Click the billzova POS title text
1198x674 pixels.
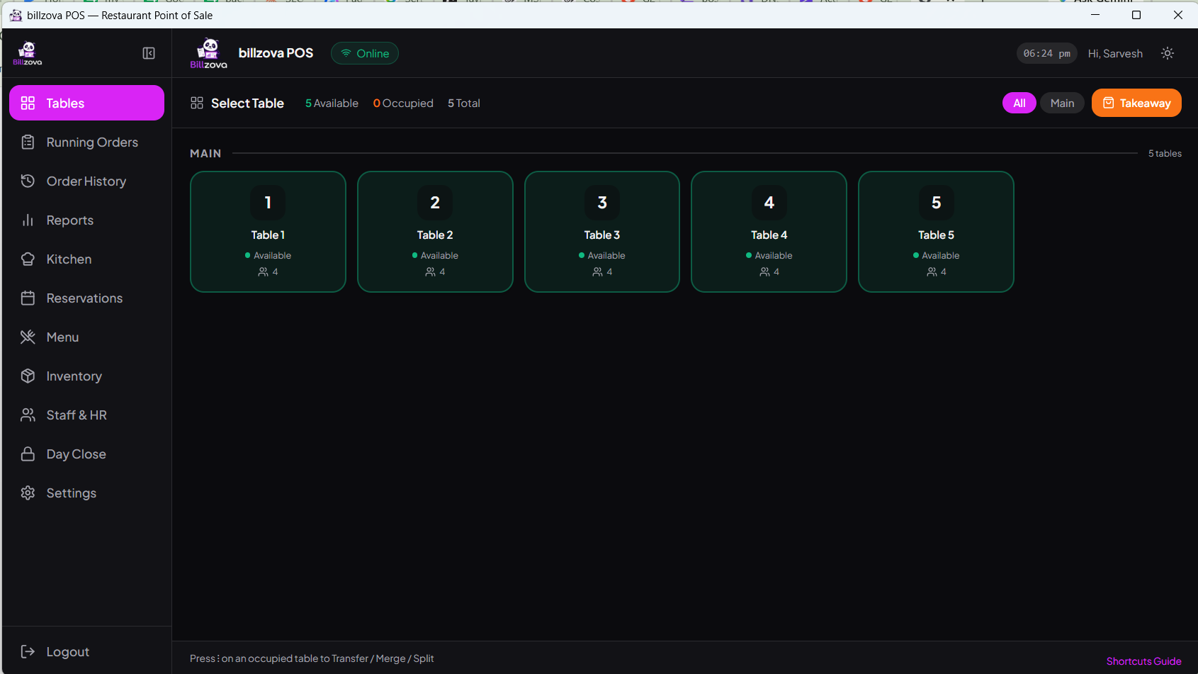coord(276,53)
